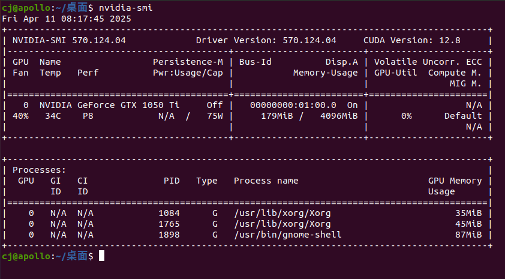505x279 pixels.
Task: Click the CUDA Version 12.8 text
Action: tap(412, 40)
